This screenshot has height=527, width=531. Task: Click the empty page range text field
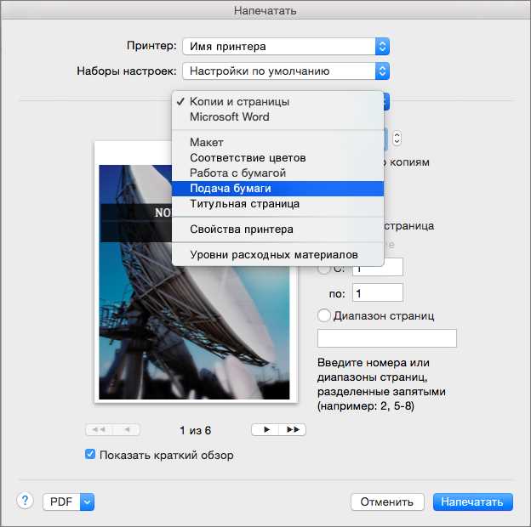click(386, 338)
